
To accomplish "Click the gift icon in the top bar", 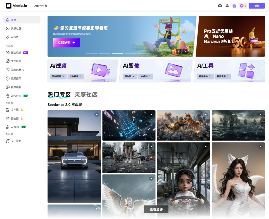I will coord(234,6).
